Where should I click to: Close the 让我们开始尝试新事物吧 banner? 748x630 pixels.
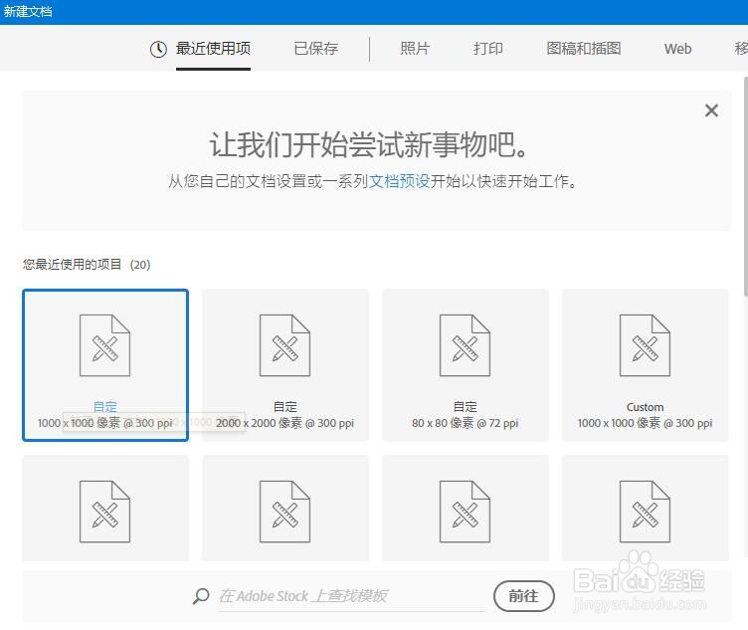click(x=711, y=110)
